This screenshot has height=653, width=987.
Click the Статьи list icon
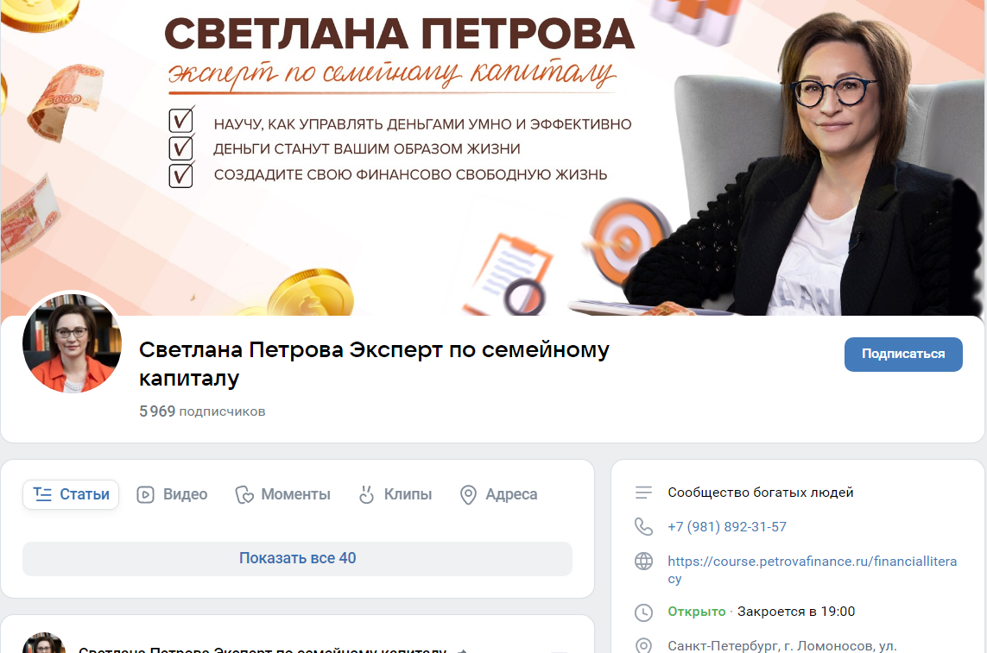43,494
